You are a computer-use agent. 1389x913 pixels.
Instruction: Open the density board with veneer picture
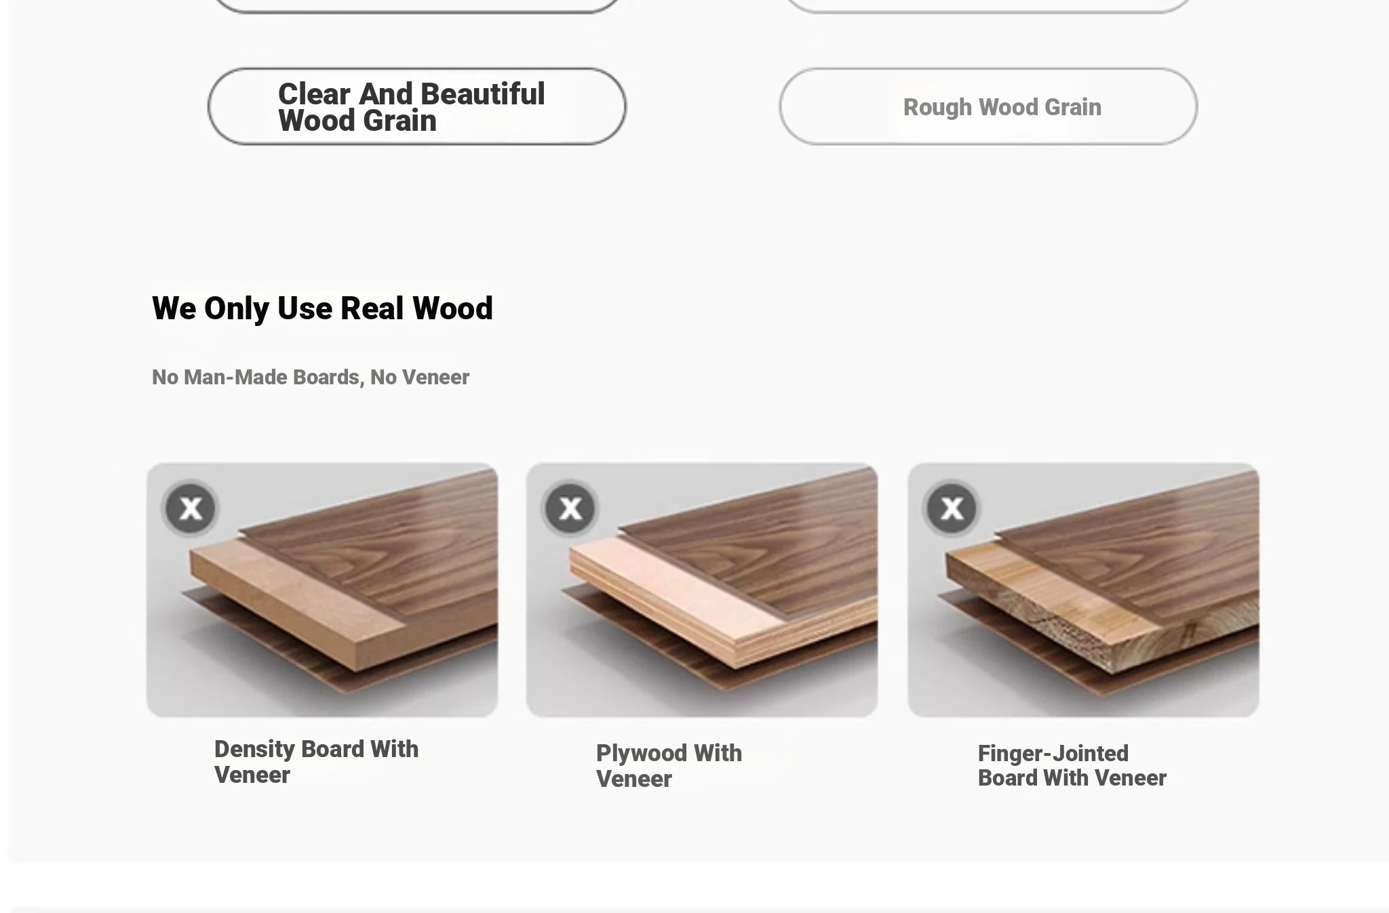coord(322,590)
